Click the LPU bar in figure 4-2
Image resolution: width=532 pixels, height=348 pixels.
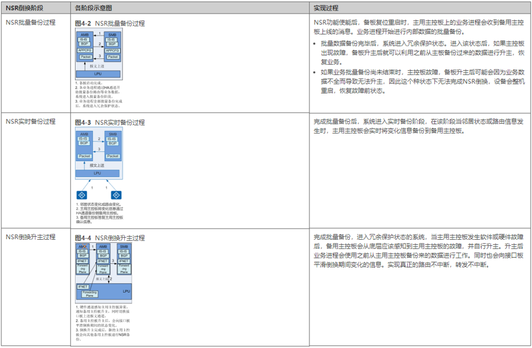(x=98, y=74)
